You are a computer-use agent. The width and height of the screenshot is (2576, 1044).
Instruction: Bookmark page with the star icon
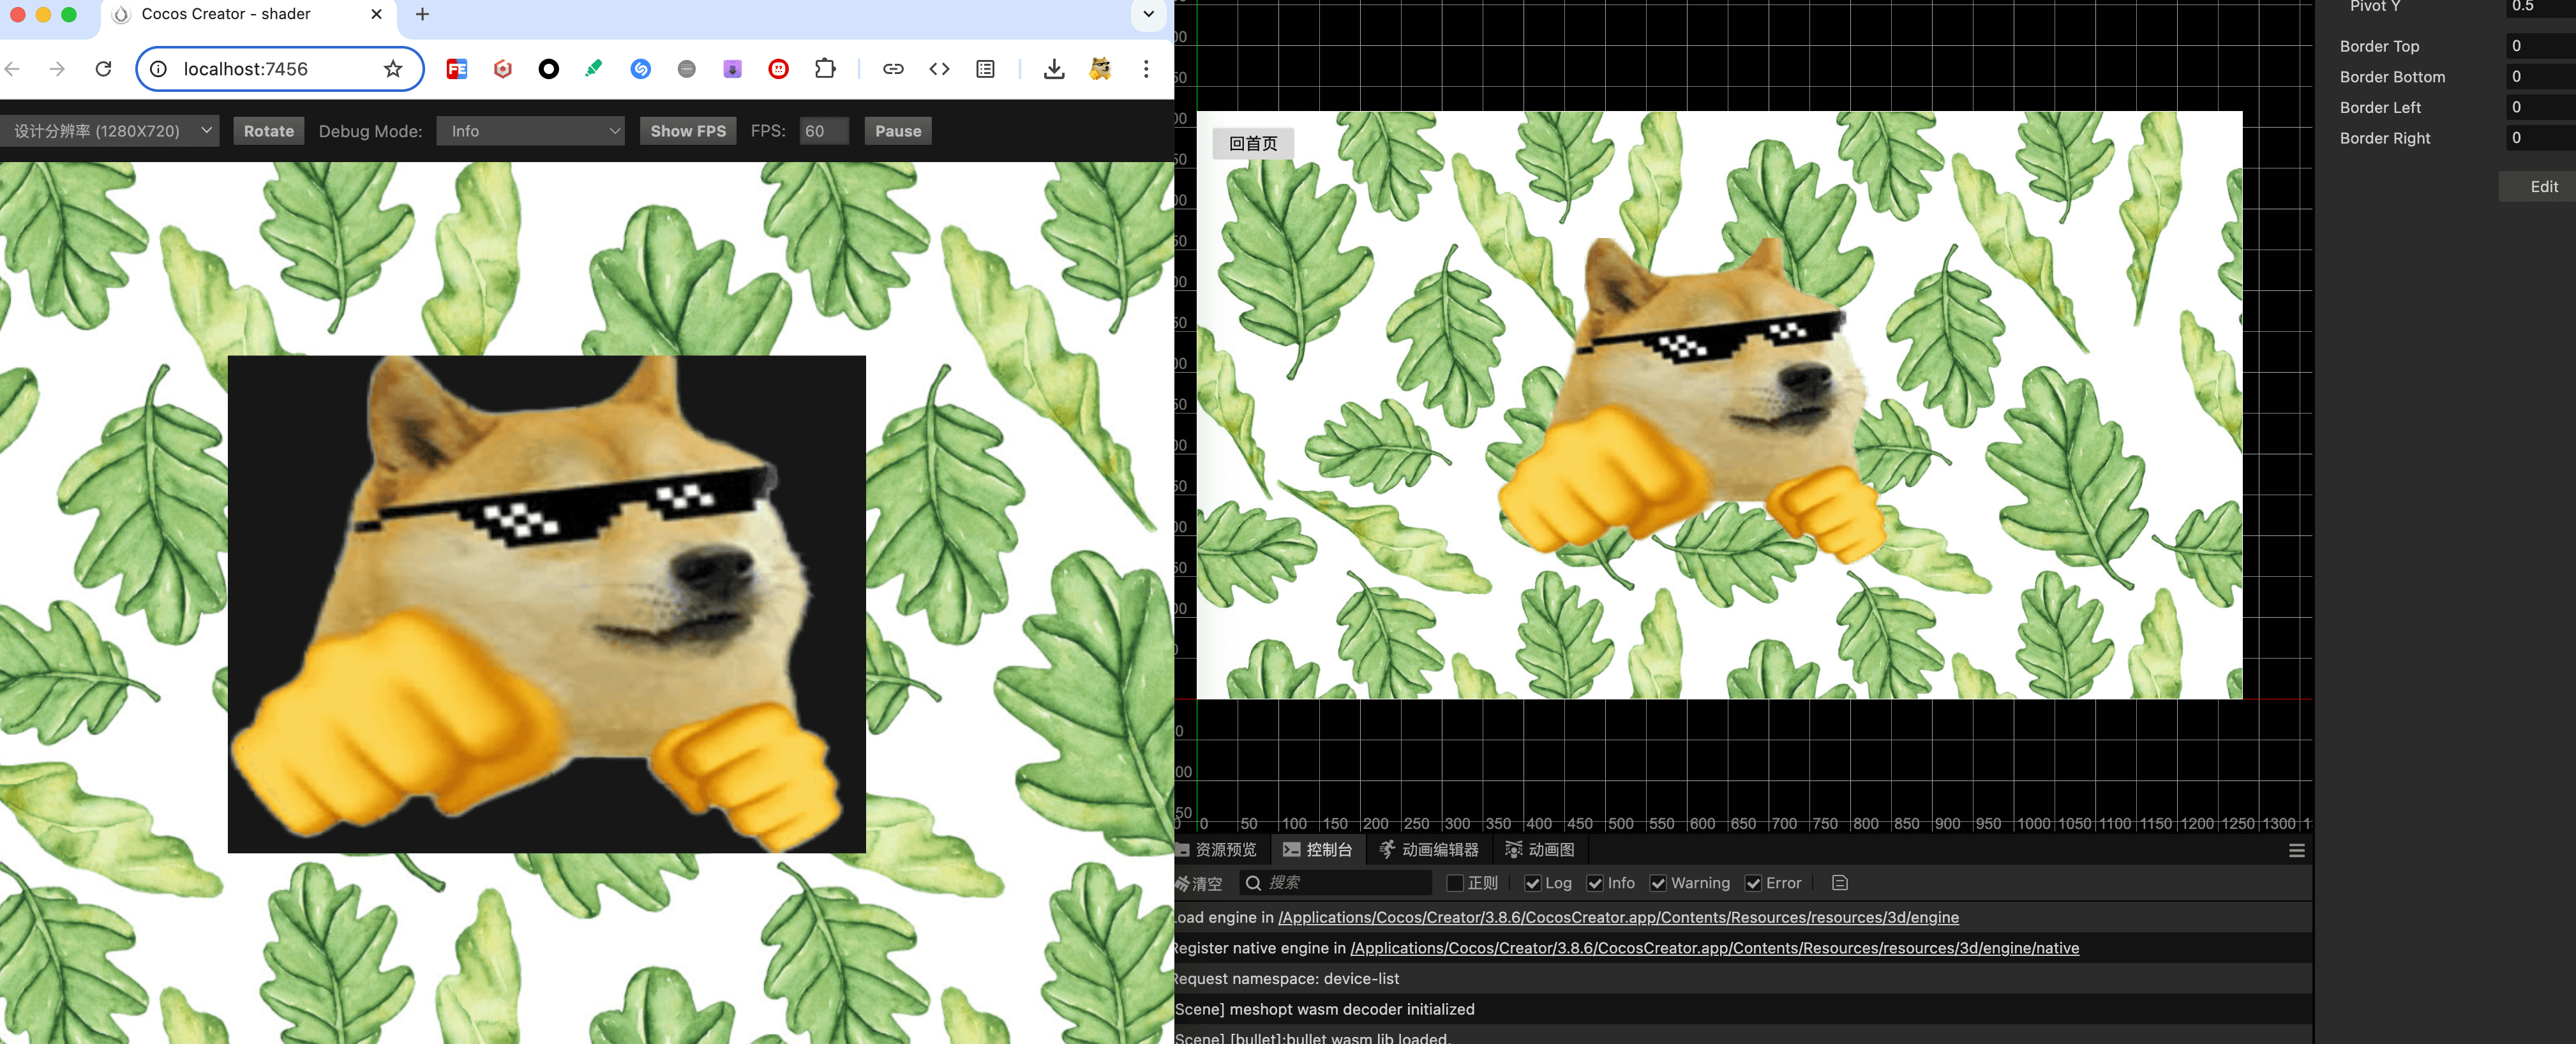[x=393, y=69]
